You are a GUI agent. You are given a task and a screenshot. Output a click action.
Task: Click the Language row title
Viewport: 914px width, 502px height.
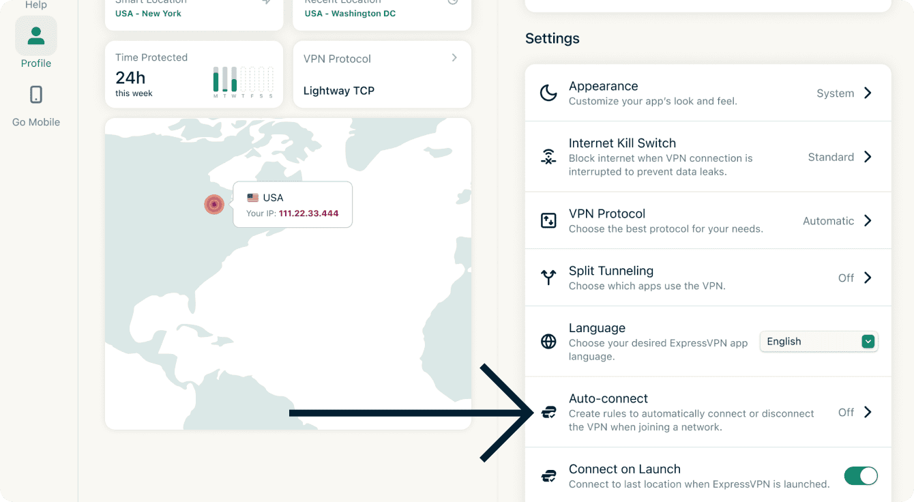coord(597,328)
